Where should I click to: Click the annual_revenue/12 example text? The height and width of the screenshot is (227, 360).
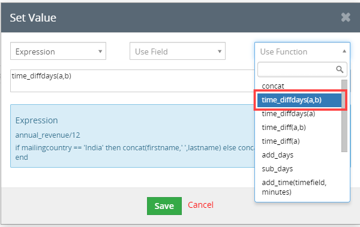pos(48,135)
